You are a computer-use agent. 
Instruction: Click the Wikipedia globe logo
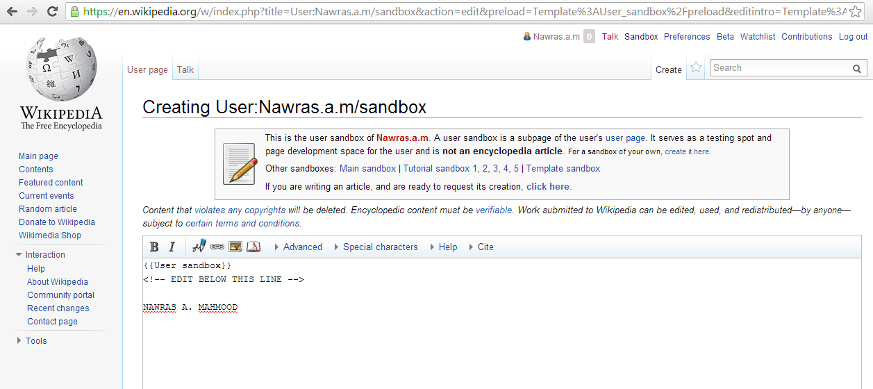[x=61, y=69]
